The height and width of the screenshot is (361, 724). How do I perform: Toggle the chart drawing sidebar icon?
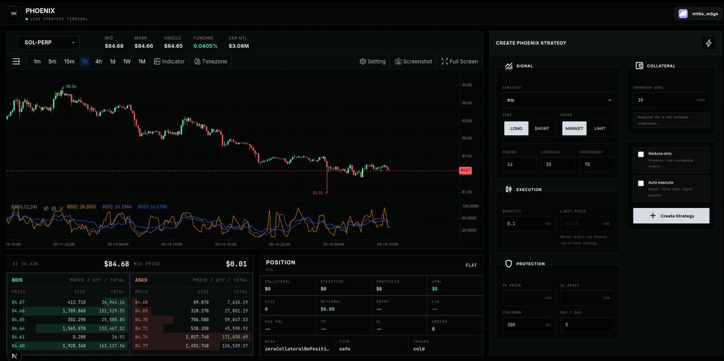tap(16, 61)
